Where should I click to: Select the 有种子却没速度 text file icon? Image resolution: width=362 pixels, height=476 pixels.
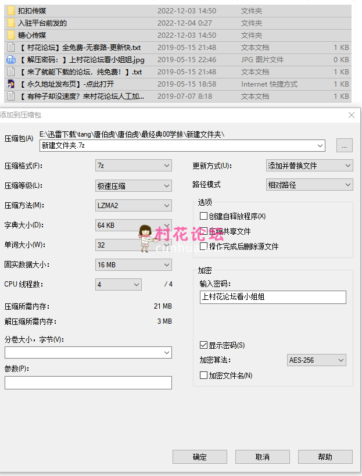click(x=11, y=96)
